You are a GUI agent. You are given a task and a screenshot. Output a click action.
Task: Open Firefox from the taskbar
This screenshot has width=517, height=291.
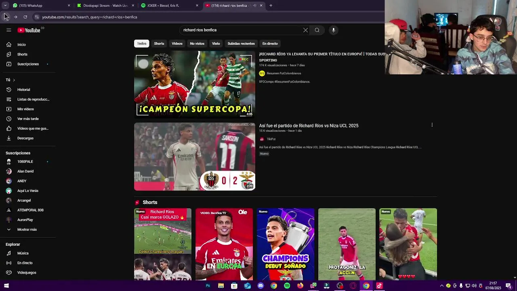pyautogui.click(x=300, y=286)
